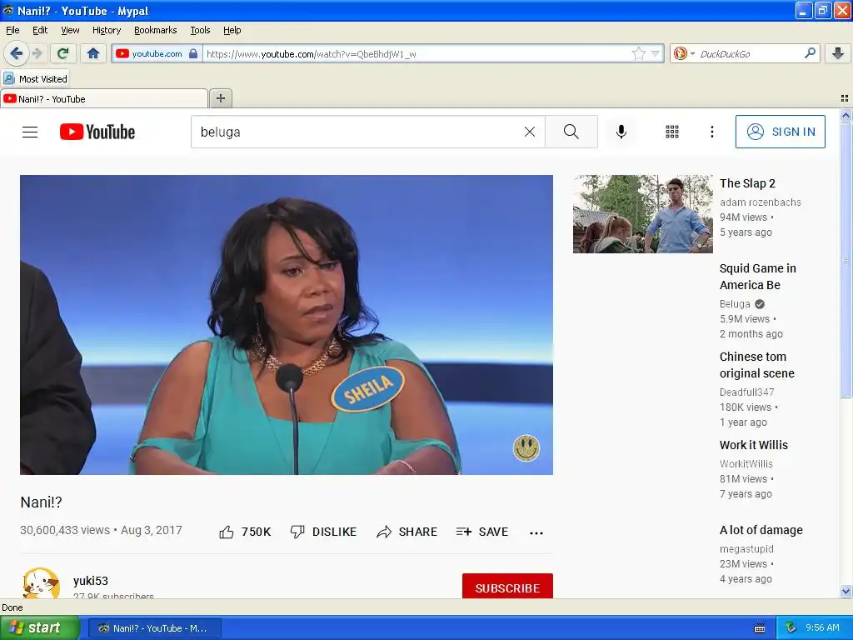853x640 pixels.
Task: Open the Bookmarks menu
Action: point(156,30)
